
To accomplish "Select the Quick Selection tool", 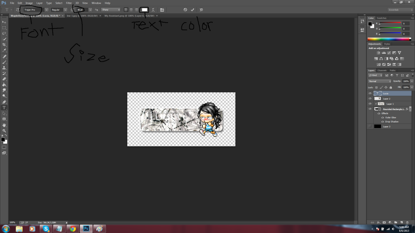I will click(4, 39).
